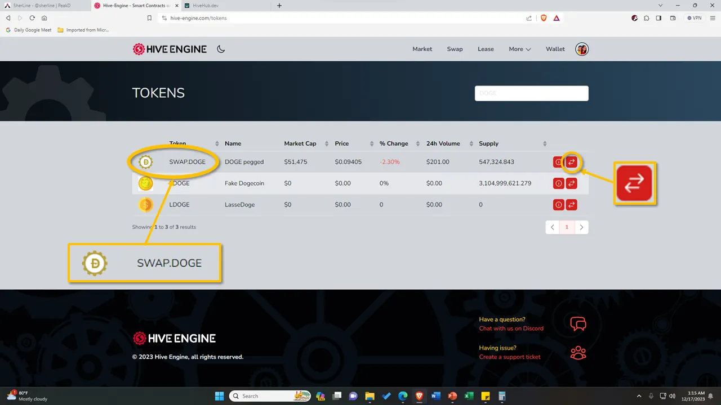Viewport: 721px width, 405px height.
Task: Click SWAP.DOGE token name
Action: [188, 162]
